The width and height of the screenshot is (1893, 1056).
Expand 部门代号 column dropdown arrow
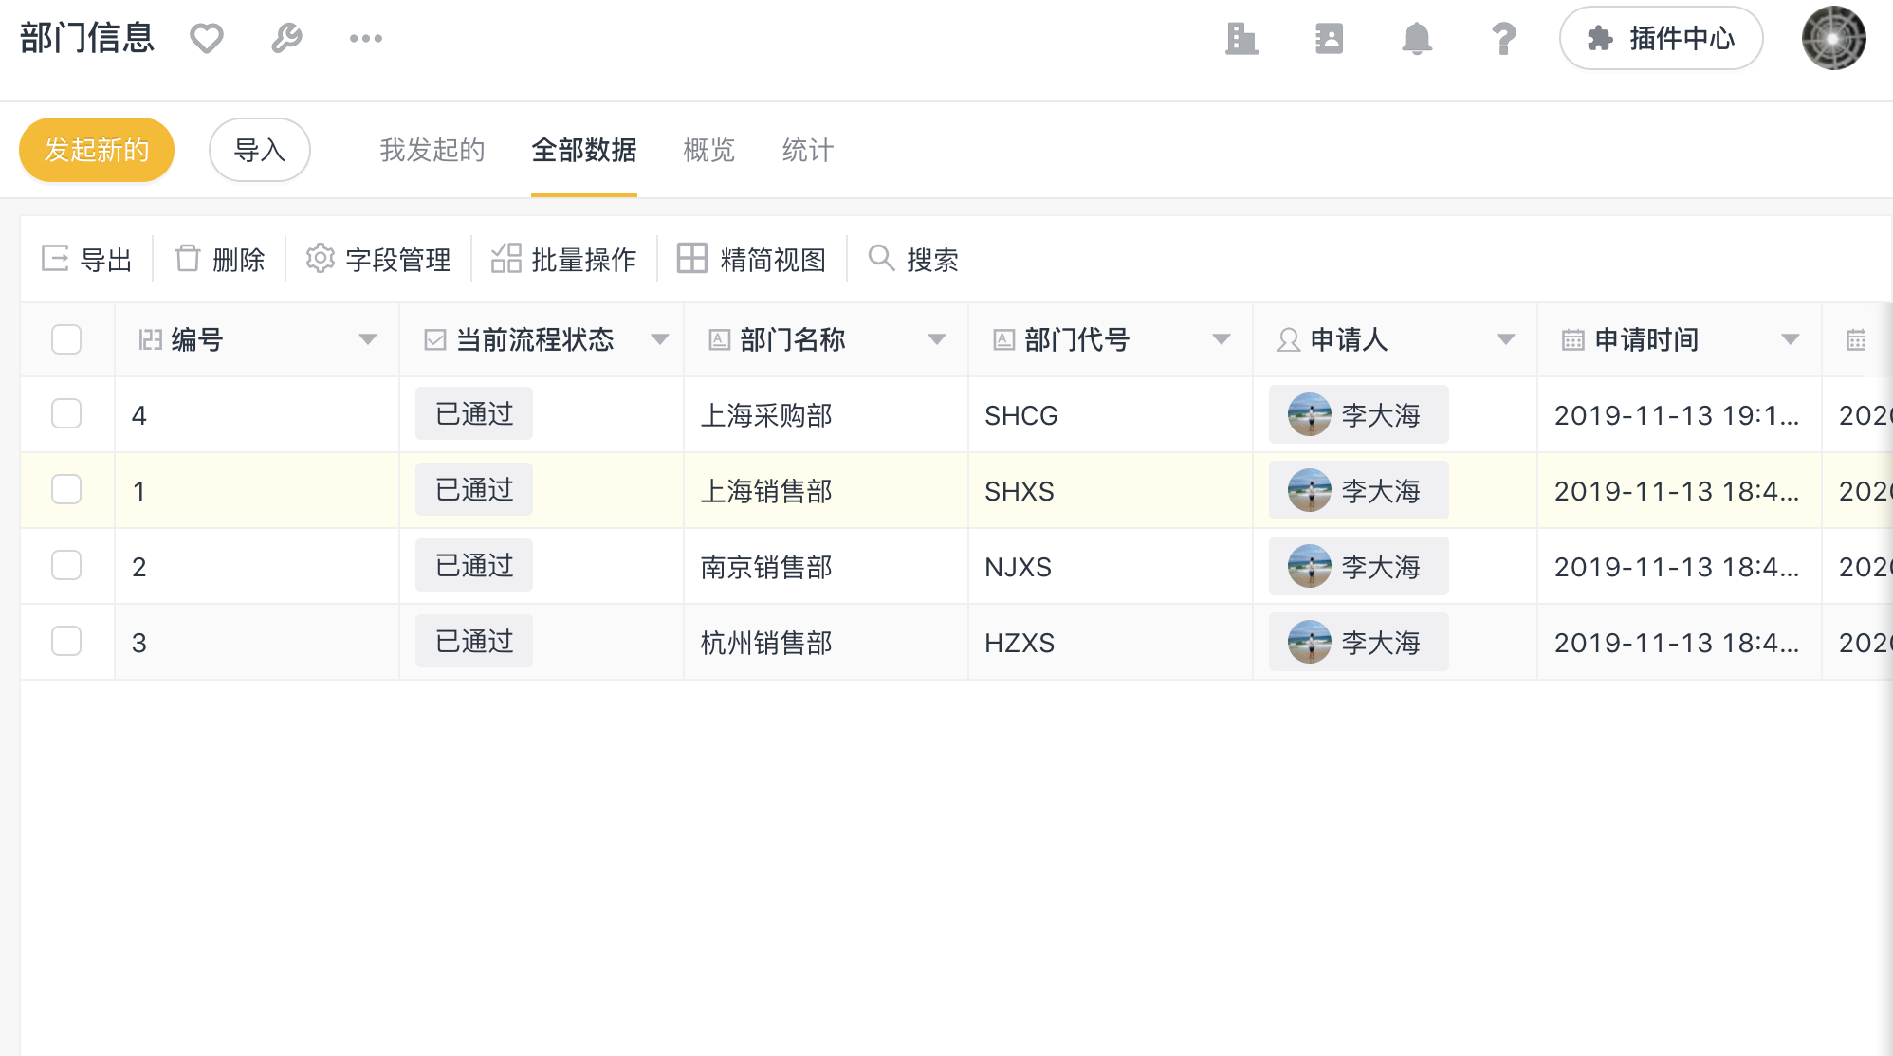coord(1222,339)
